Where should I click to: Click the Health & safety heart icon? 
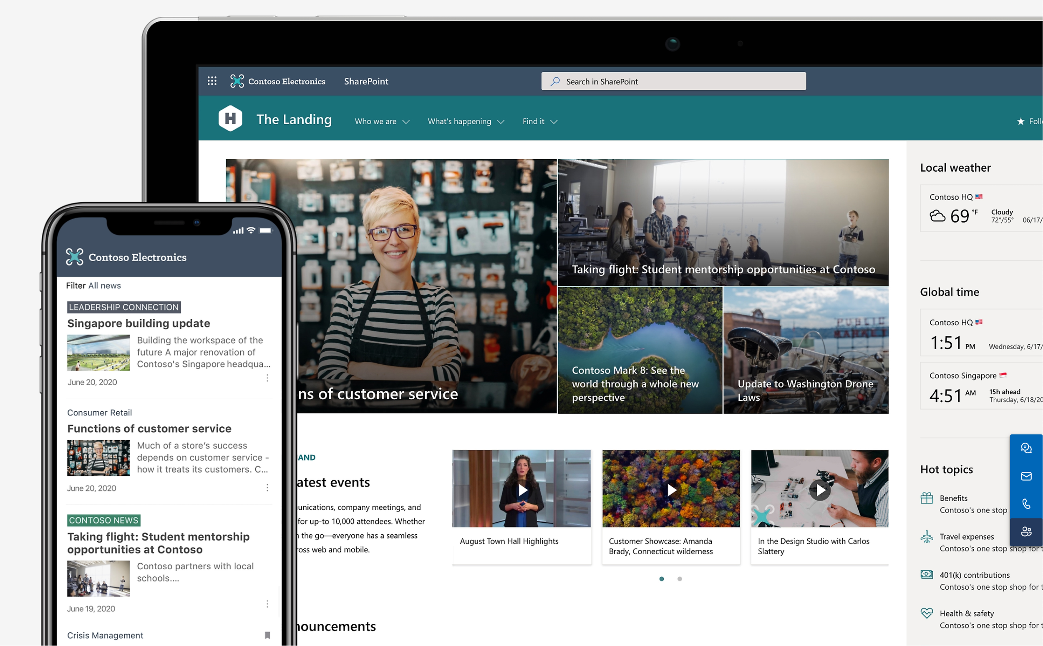[926, 613]
